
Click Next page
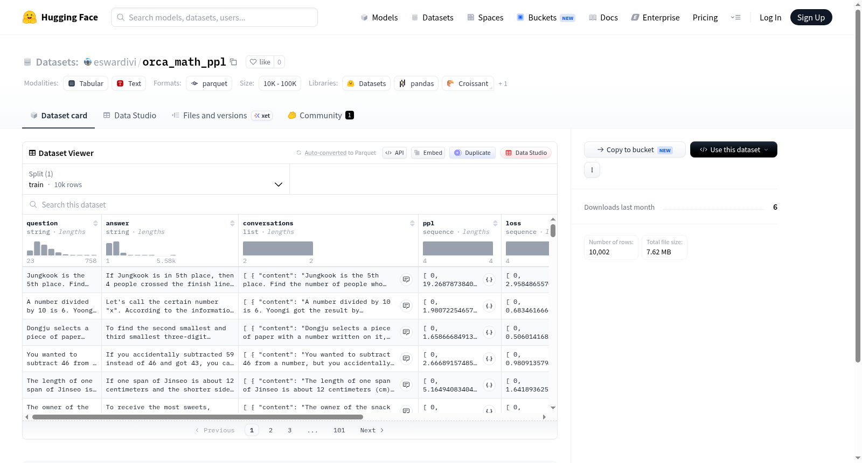tap(372, 430)
